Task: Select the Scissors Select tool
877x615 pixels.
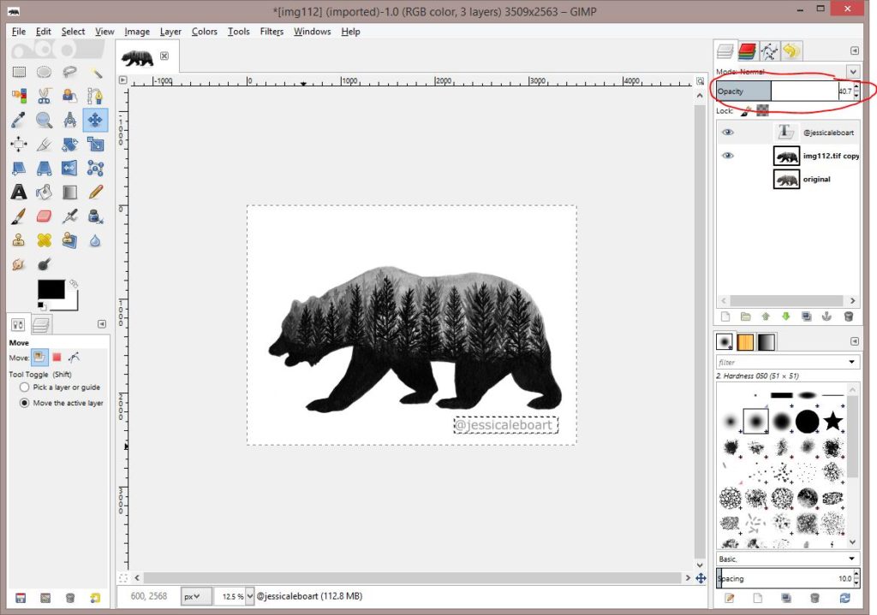Action: (44, 96)
